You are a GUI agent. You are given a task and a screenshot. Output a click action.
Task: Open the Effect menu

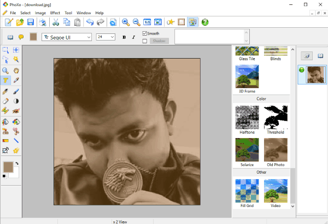tap(55, 13)
